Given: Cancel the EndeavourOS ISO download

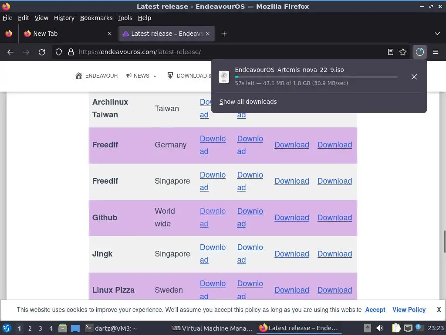Looking at the screenshot, I should point(414,77).
